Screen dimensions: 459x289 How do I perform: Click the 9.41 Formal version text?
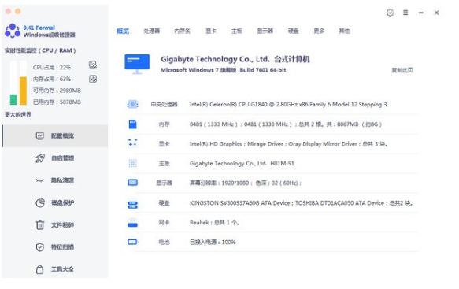tap(39, 28)
